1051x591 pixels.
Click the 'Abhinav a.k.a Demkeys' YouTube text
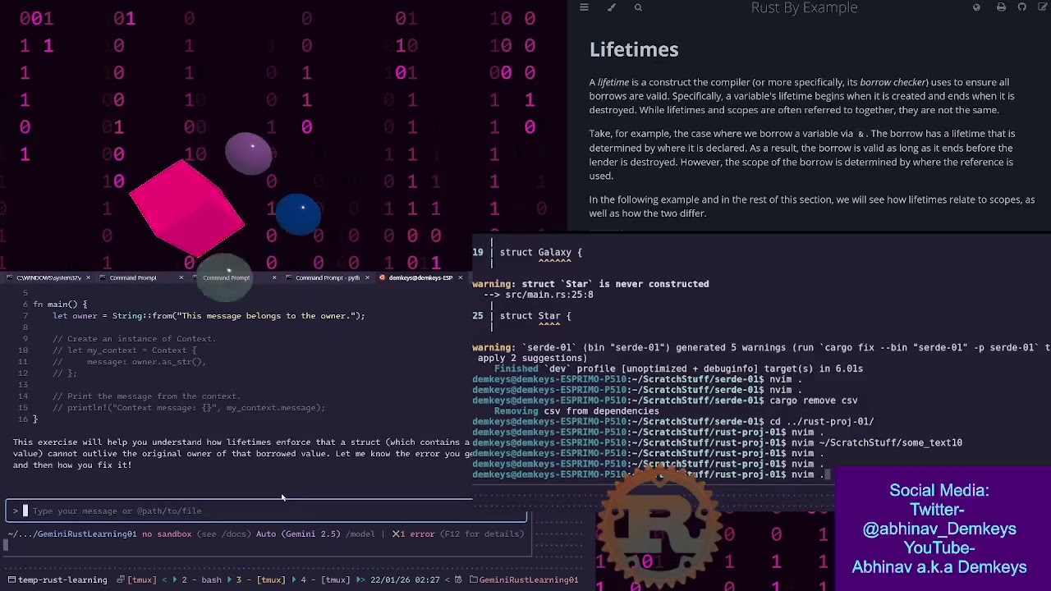click(939, 567)
